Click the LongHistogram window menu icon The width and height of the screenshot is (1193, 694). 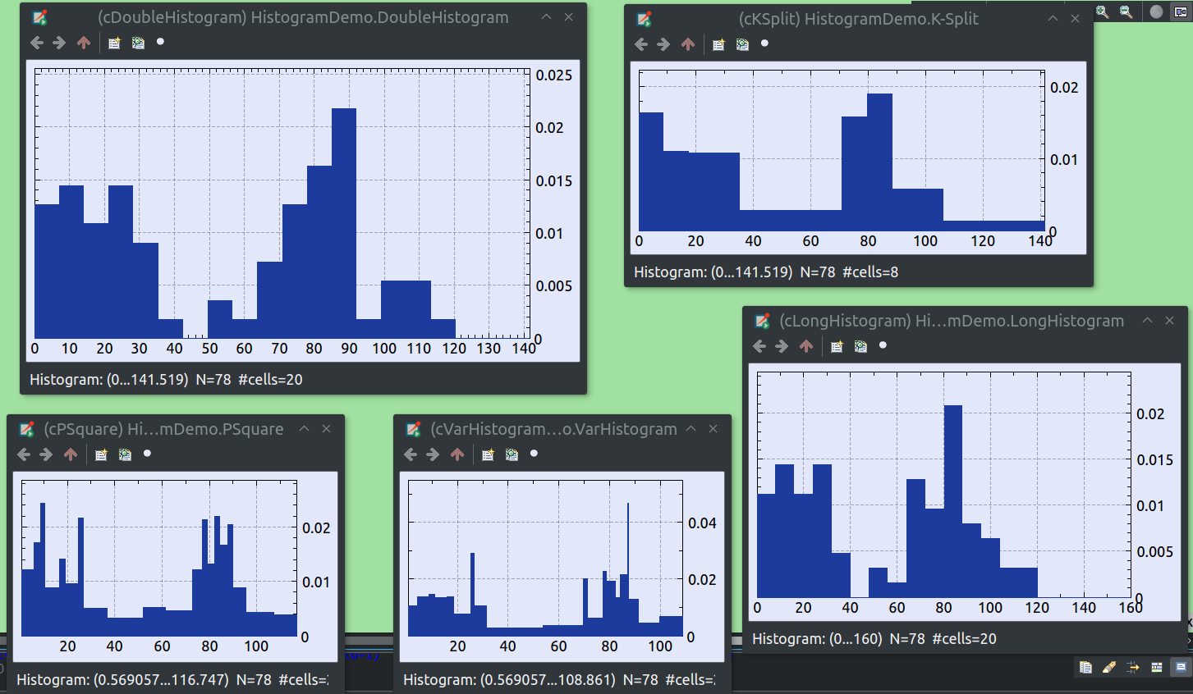click(x=762, y=321)
